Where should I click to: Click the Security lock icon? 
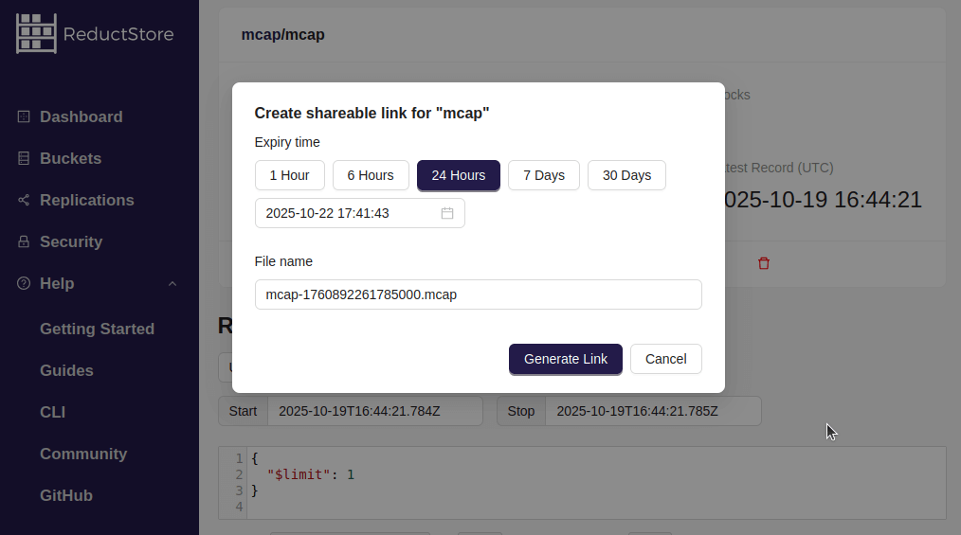[24, 241]
